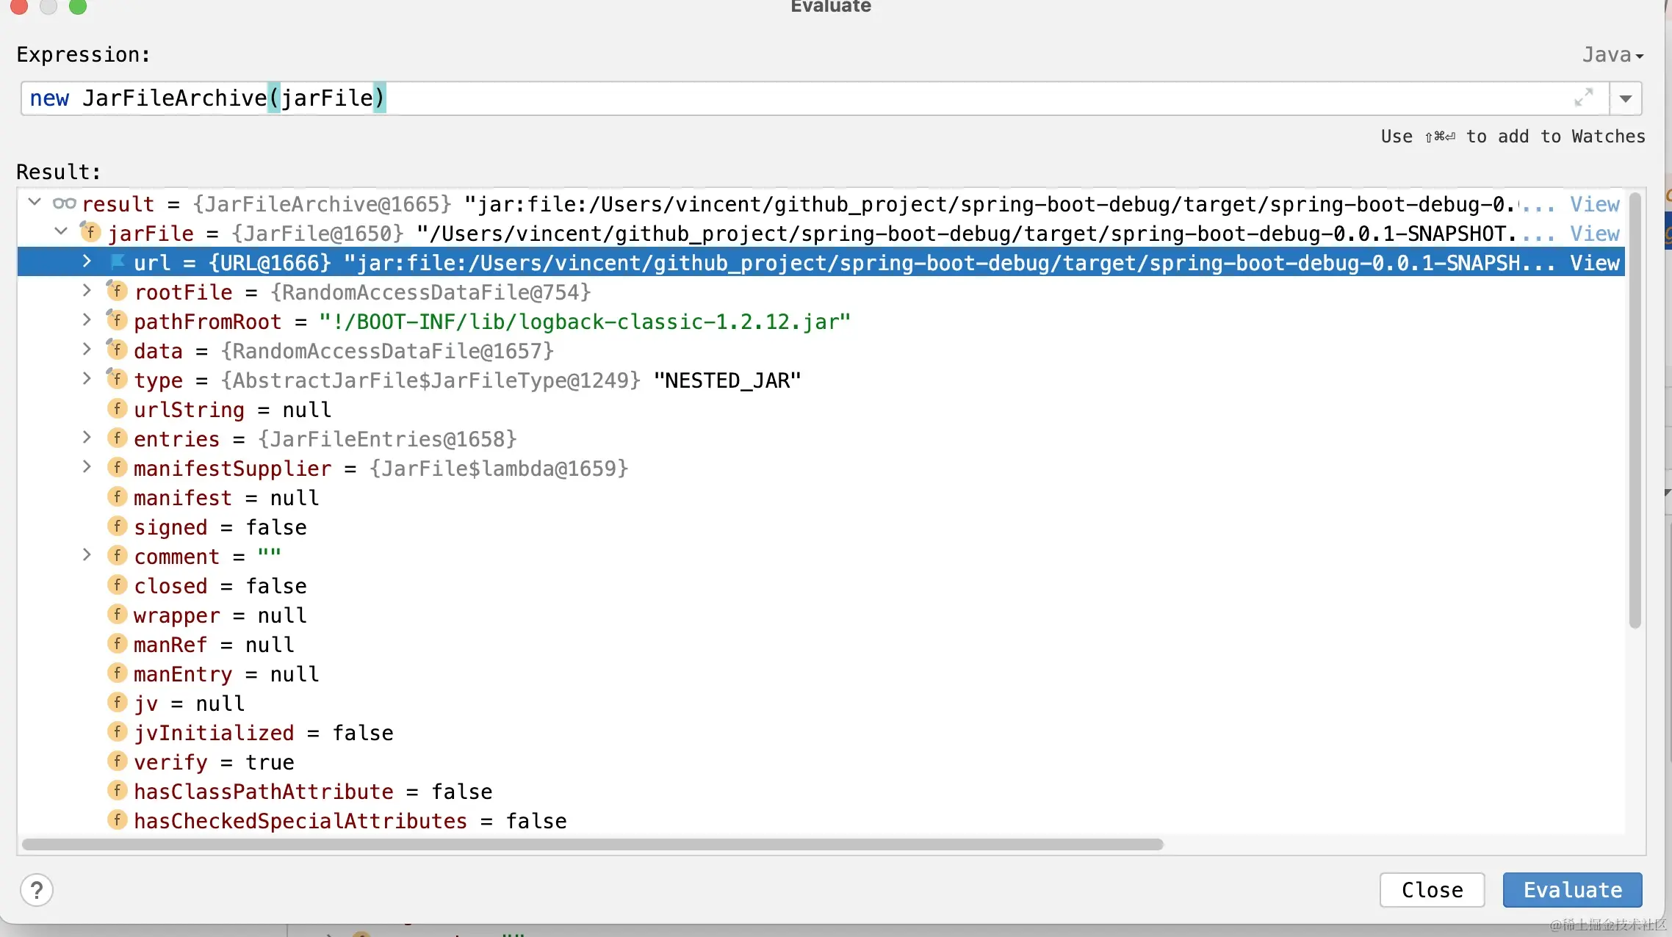Open View link on the result row
Image resolution: width=1672 pixels, height=937 pixels.
1594,204
